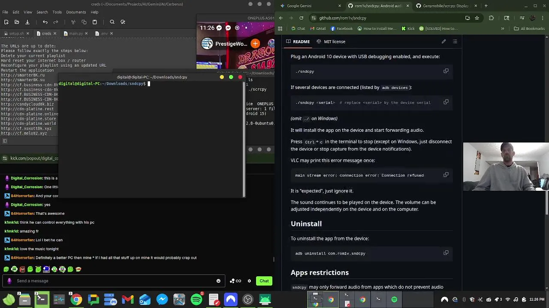Copy the ./sndcpy <serial> command snippet
The width and height of the screenshot is (549, 308).
pyautogui.click(x=446, y=102)
